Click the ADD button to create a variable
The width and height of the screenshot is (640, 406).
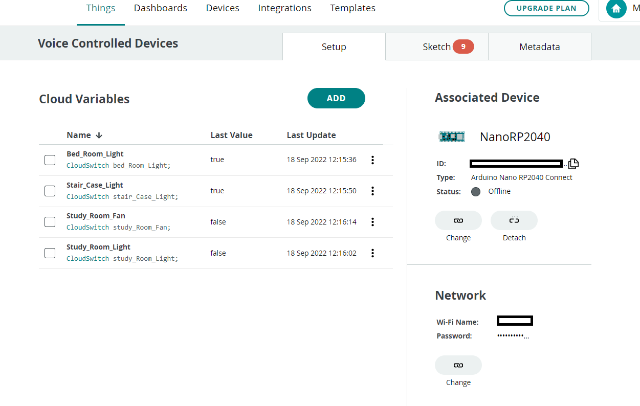[336, 98]
